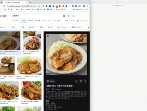Open the Ca bookmarks folder

[28, 9]
